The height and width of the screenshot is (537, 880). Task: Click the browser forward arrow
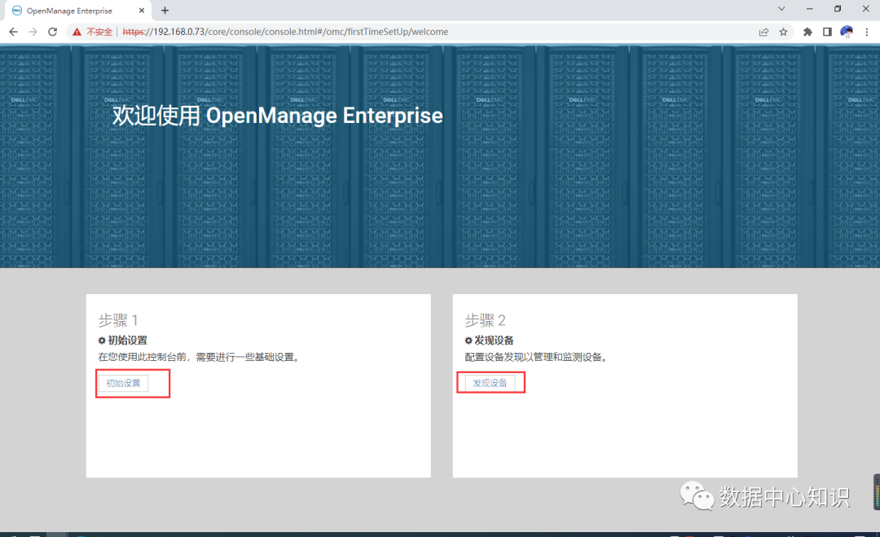[x=33, y=32]
